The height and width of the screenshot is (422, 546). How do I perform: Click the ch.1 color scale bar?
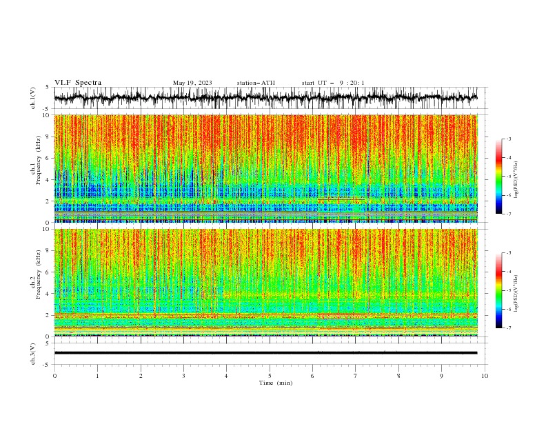point(498,177)
